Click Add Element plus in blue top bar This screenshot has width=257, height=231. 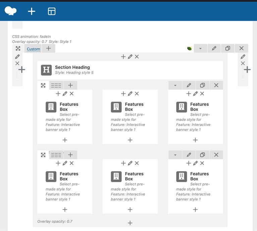tap(32, 11)
